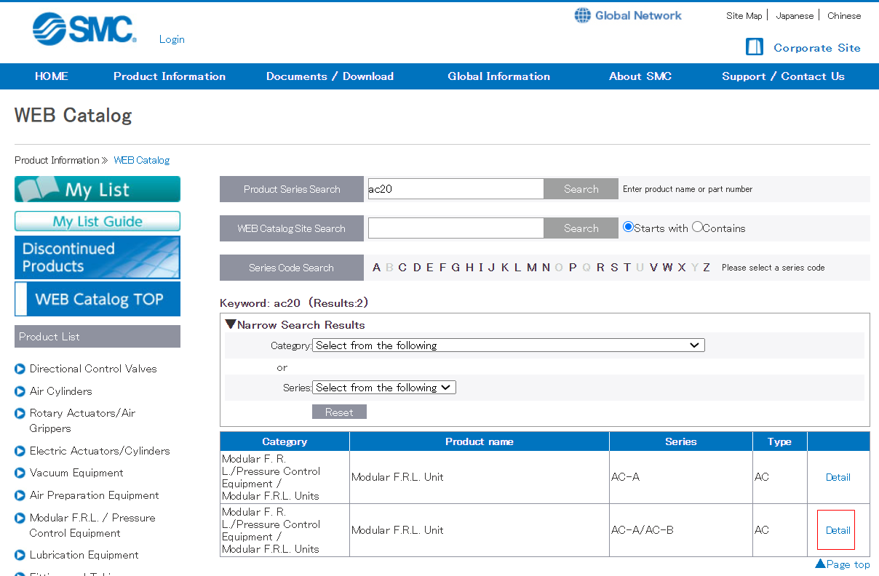The image size is (879, 576).
Task: Click arrow icon beside Directional Control Valves
Action: (x=20, y=369)
